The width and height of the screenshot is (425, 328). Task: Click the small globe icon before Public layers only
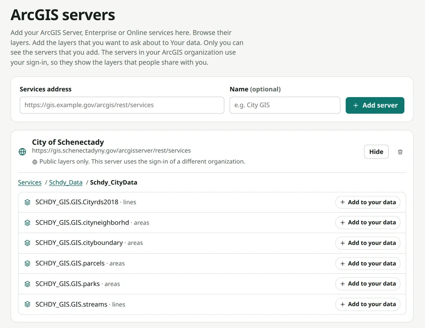[x=35, y=162]
